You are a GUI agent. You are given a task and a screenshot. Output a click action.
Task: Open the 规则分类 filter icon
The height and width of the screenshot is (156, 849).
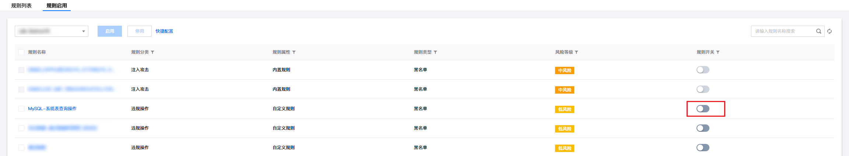pos(152,52)
